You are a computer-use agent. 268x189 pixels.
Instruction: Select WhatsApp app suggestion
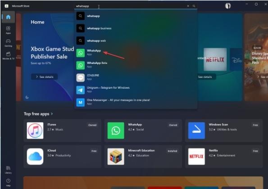[x=136, y=53]
